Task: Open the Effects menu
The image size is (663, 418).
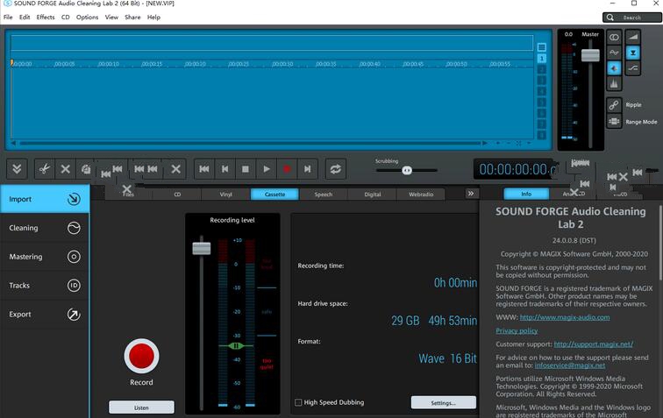Action: point(46,18)
